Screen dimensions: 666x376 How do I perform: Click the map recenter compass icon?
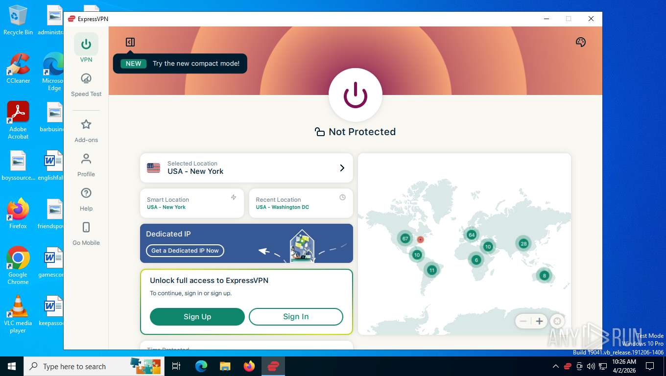(557, 321)
